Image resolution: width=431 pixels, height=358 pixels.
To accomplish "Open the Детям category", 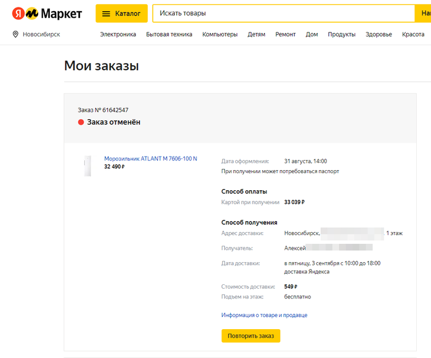I will point(256,34).
